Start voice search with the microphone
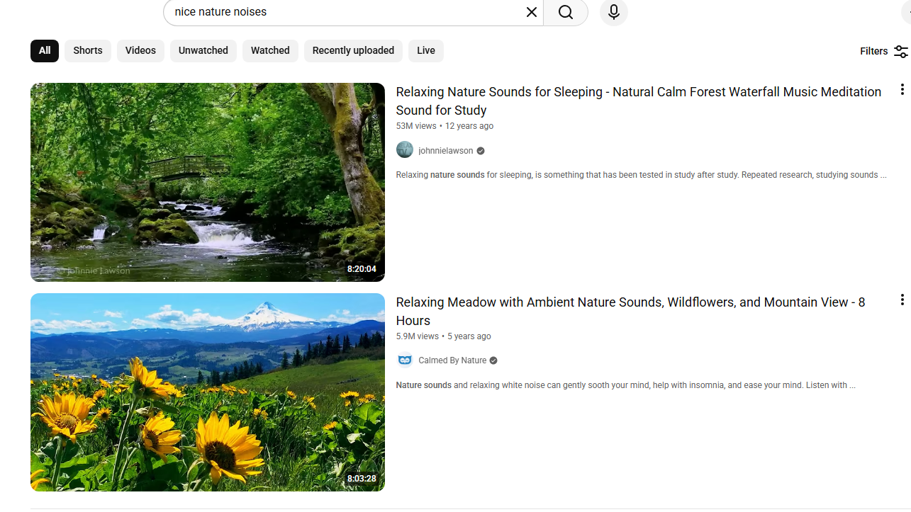The height and width of the screenshot is (512, 911). tap(614, 12)
